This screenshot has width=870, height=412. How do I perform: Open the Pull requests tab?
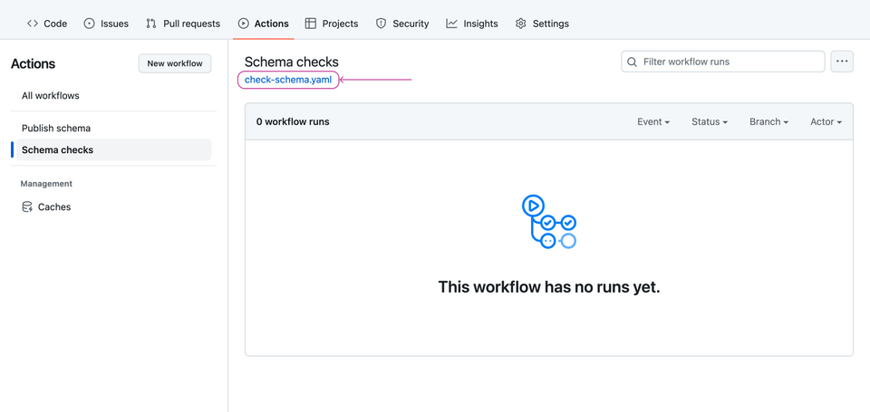tap(183, 24)
